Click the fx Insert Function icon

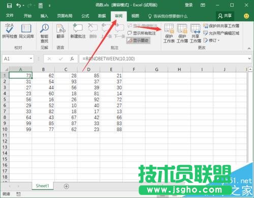[72, 59]
